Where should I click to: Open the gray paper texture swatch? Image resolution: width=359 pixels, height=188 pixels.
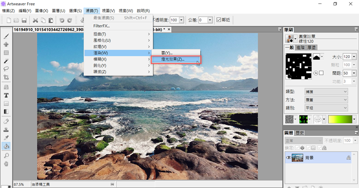[x=289, y=119]
